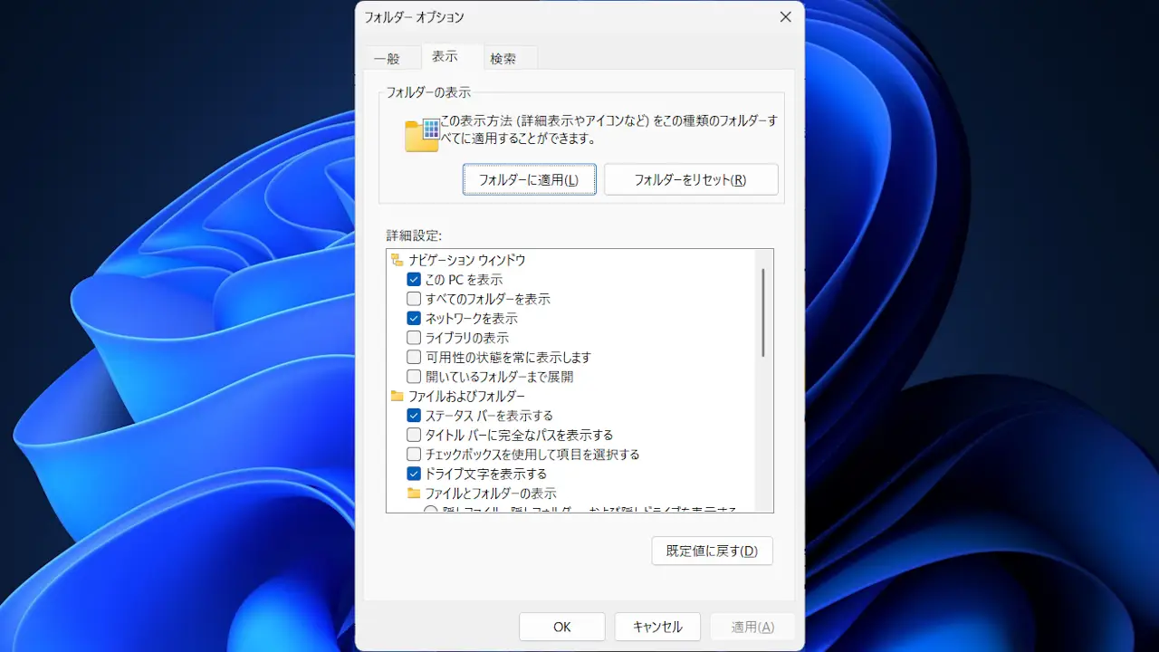Screen dimensions: 1159x652
Task: Close the フォルダー オプション dialog with X
Action: [785, 17]
